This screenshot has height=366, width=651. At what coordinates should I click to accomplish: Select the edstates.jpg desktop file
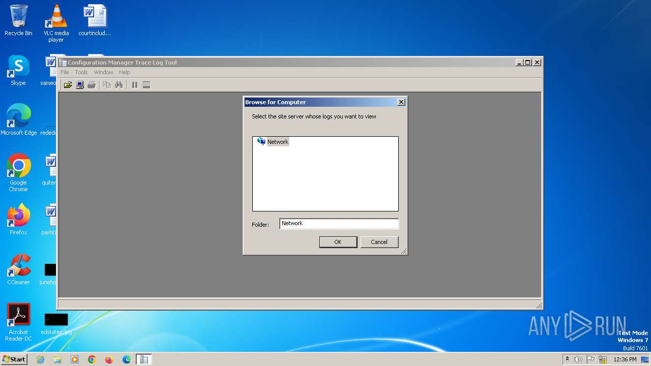(x=56, y=323)
